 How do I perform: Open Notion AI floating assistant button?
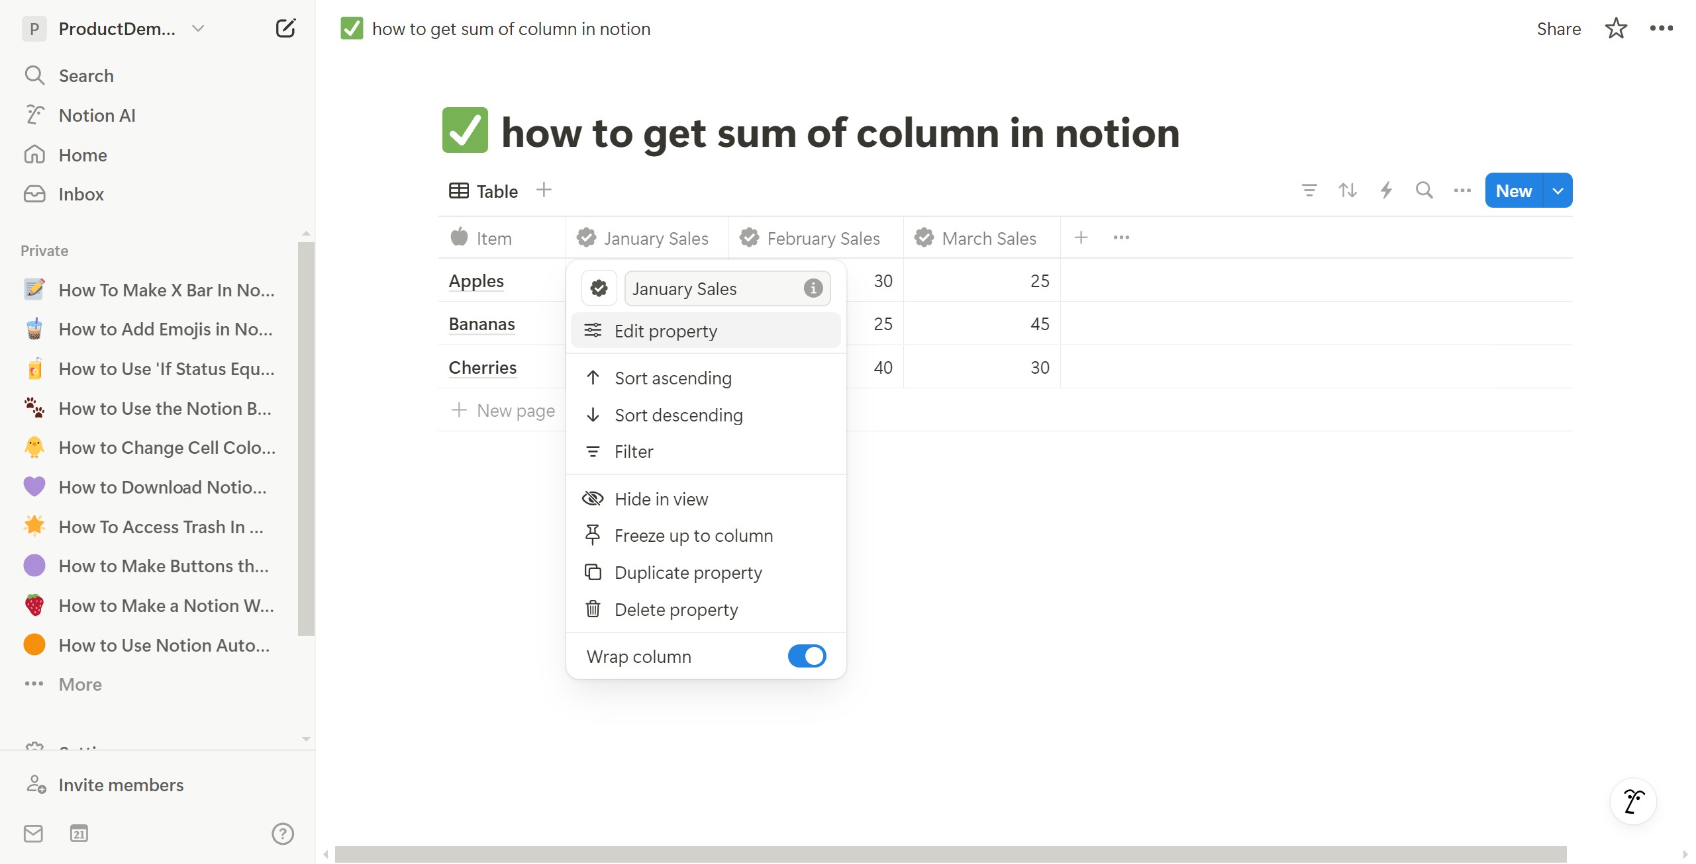1633,801
